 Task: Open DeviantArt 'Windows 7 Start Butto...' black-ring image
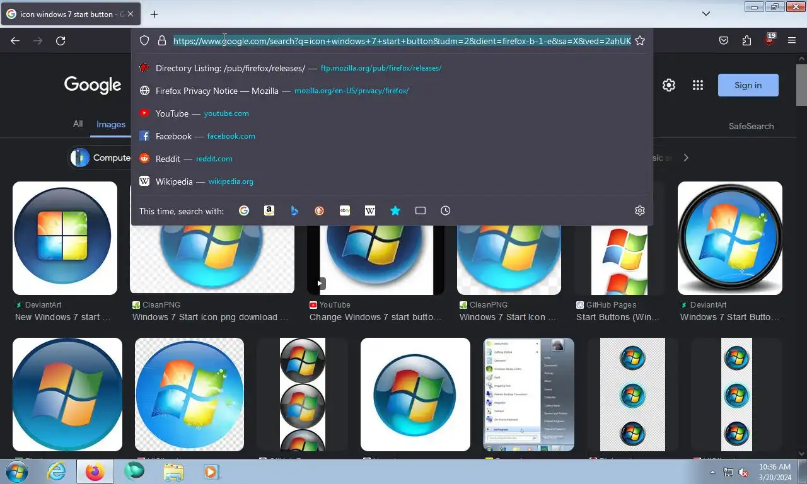730,238
